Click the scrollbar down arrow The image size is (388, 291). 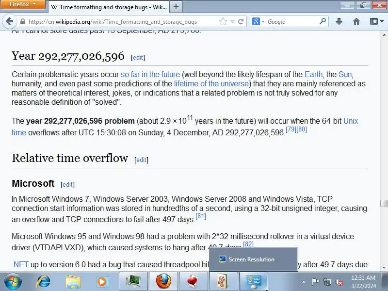pos(384,268)
